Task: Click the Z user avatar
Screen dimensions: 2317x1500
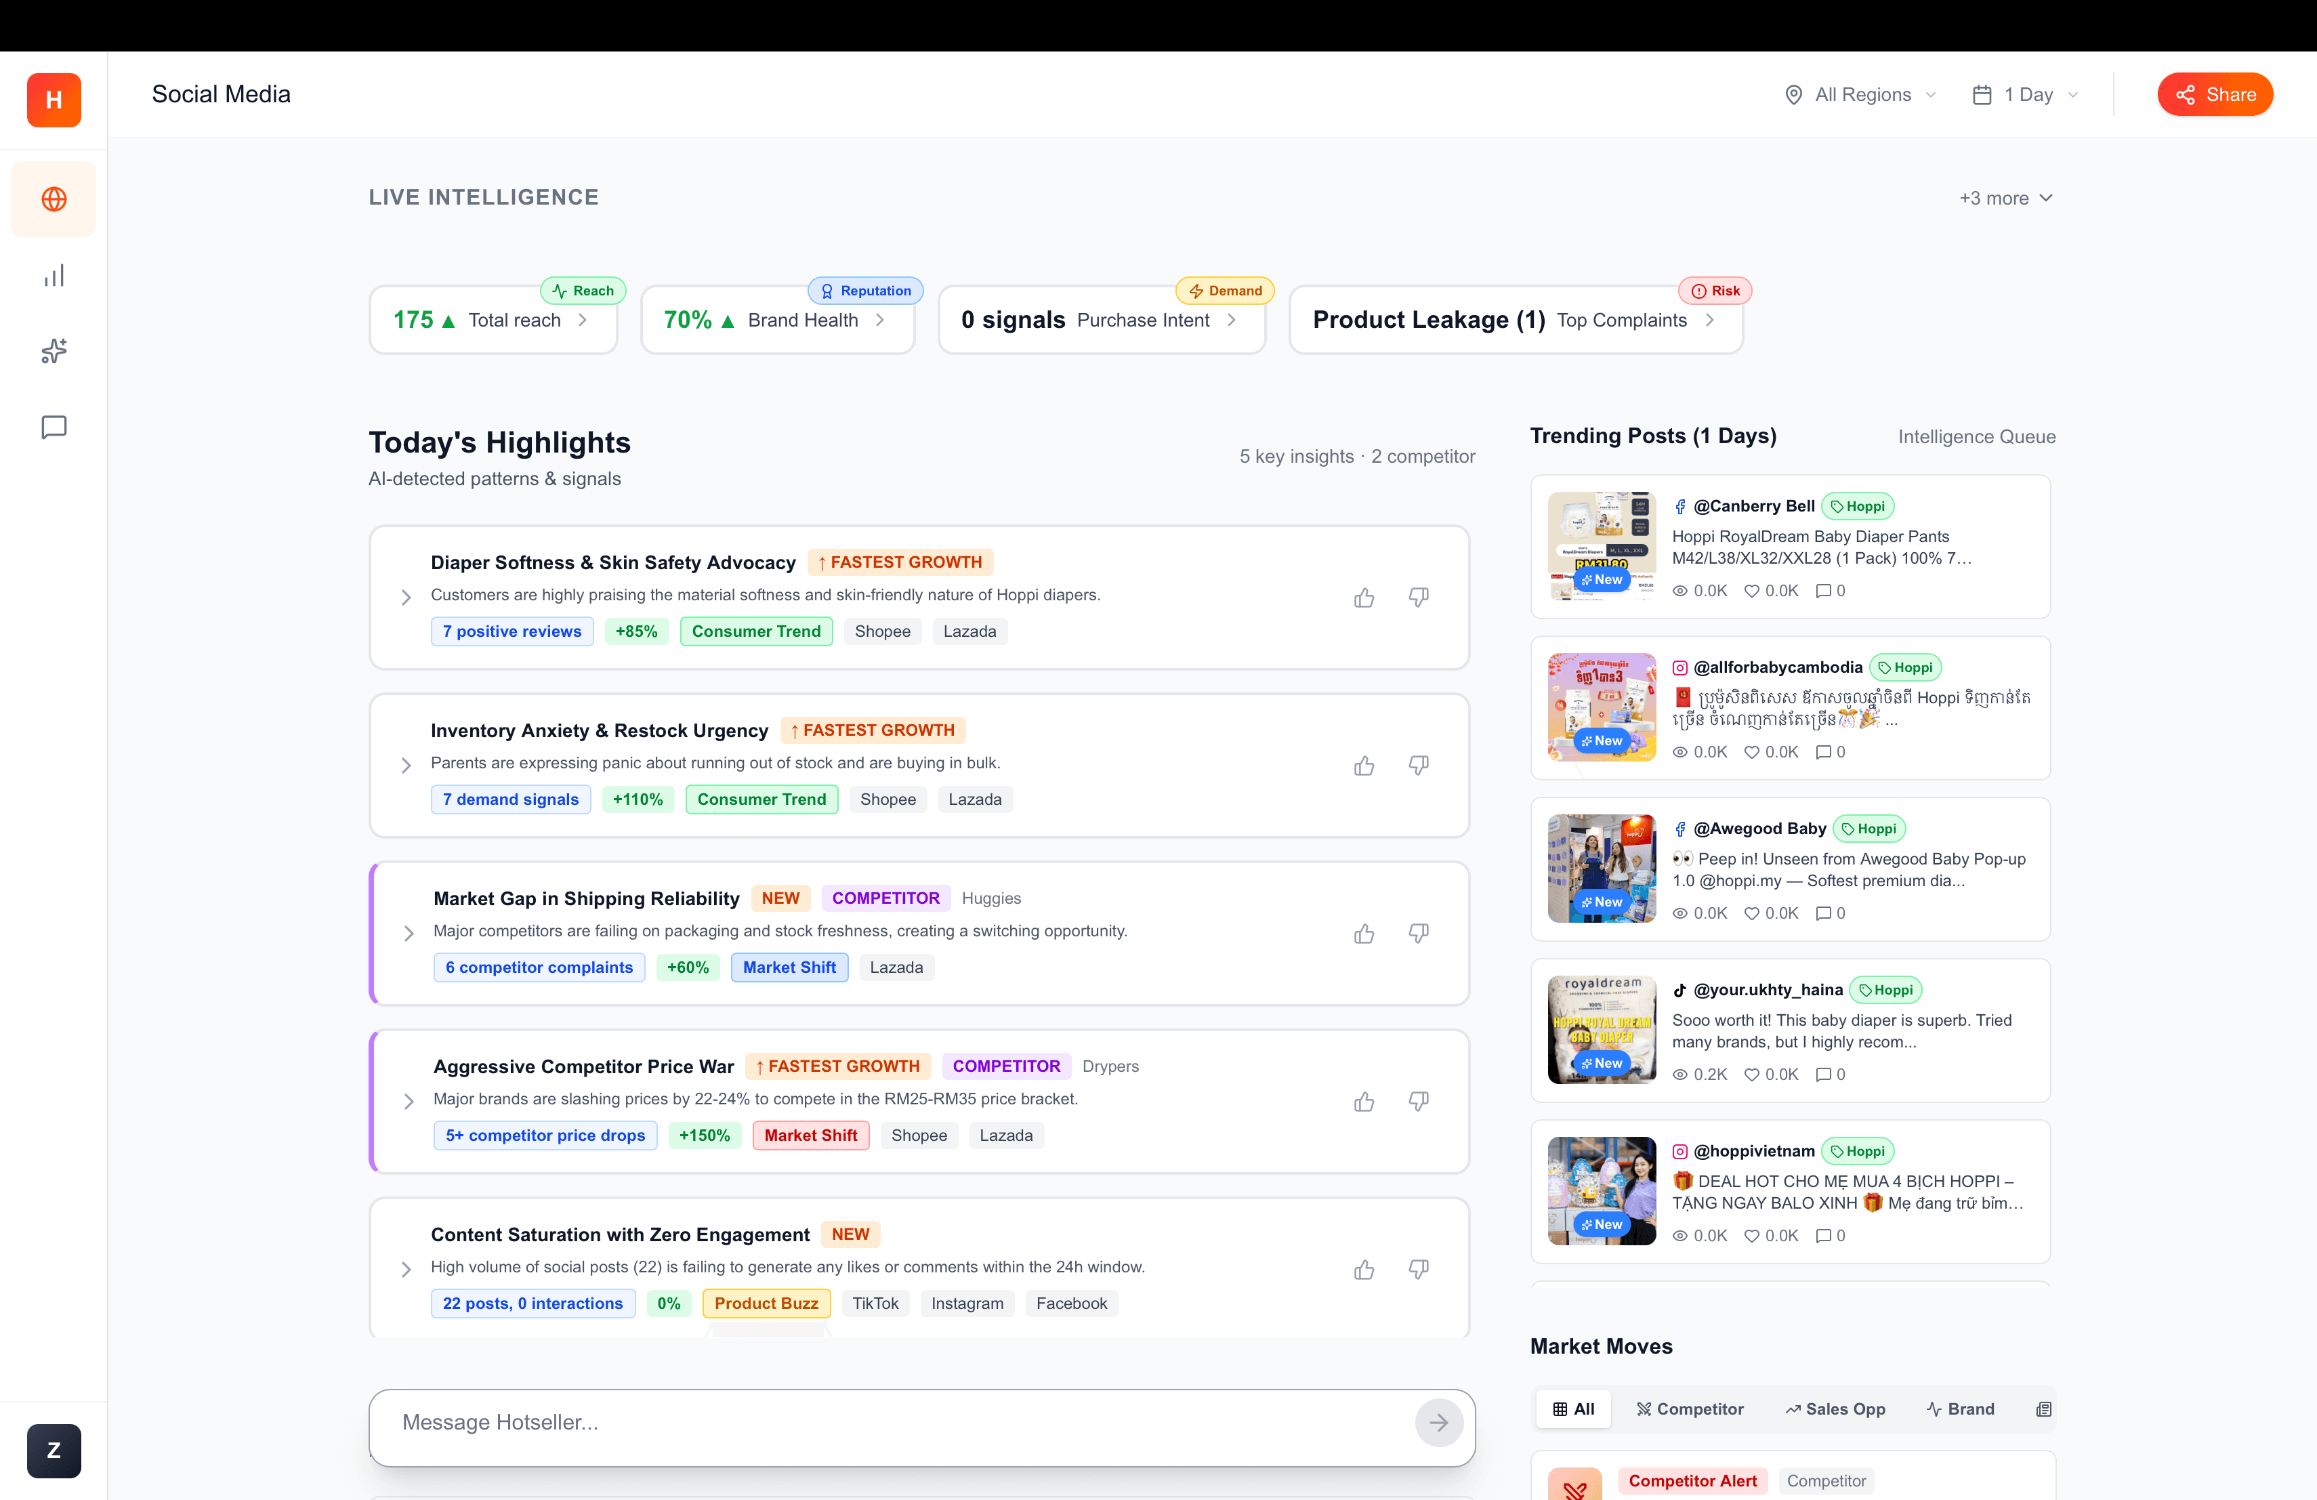Action: tap(54, 1451)
